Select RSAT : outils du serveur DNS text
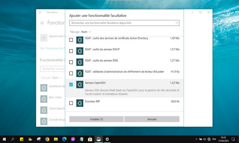The height and width of the screenshot is (143, 239). pos(102,60)
